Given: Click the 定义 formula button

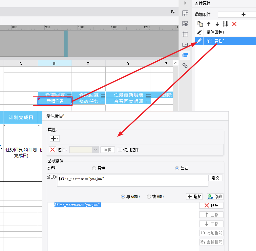Looking at the screenshot, I should pos(216,178).
